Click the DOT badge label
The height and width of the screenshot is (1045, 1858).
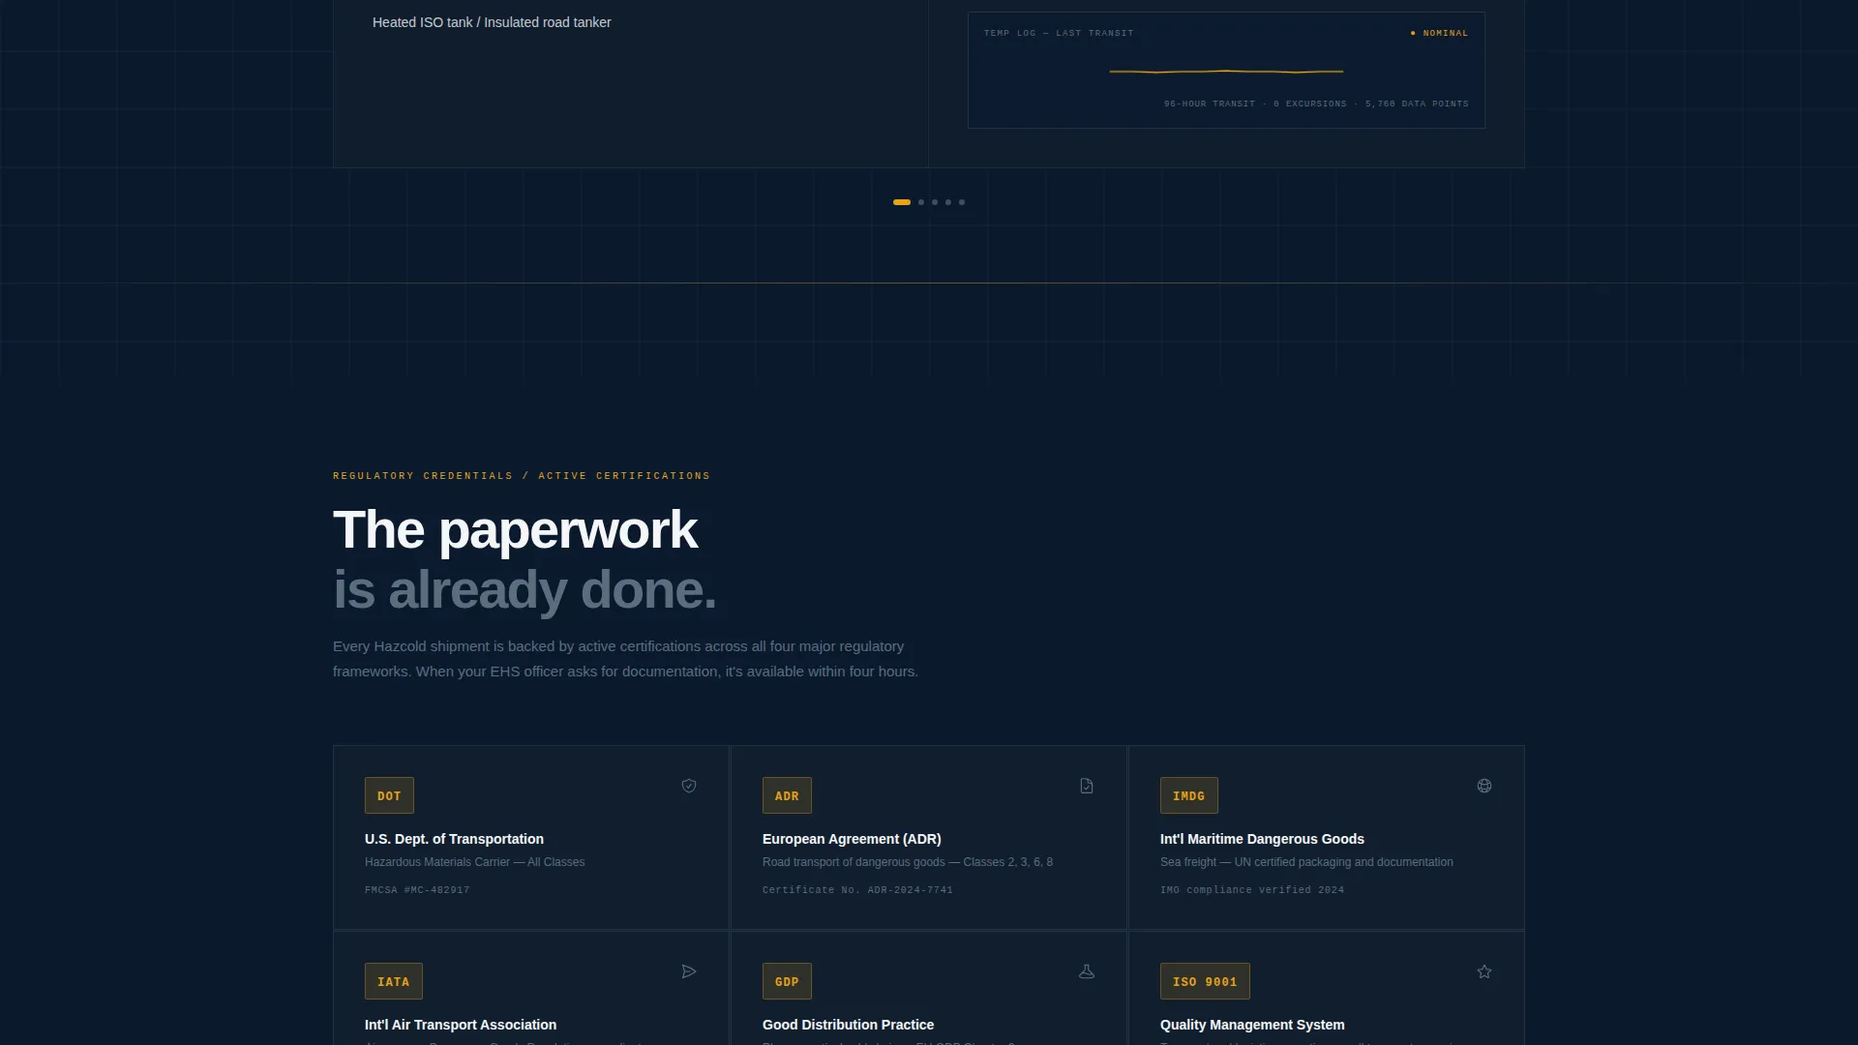pos(389,795)
